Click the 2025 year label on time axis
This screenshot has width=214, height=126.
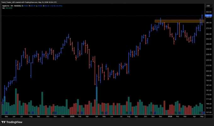click(72, 117)
